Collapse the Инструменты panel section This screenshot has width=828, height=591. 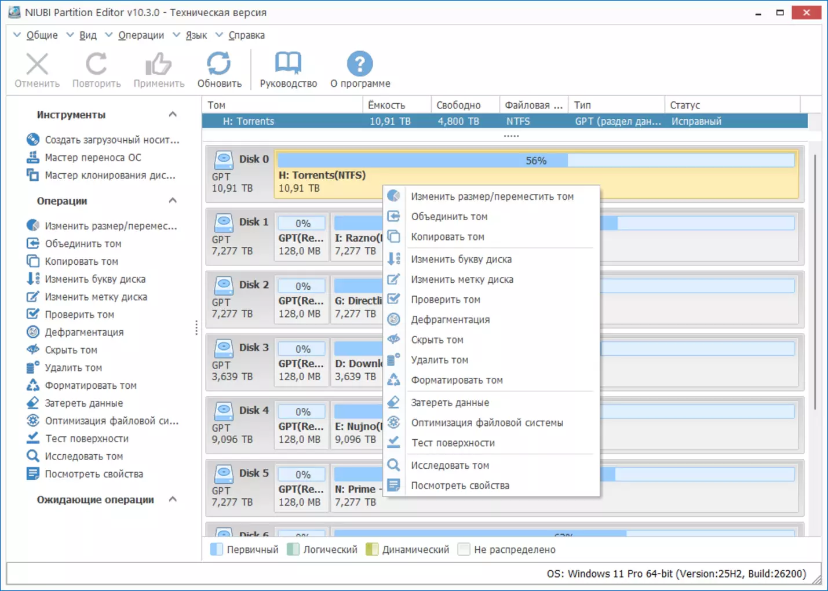(173, 115)
